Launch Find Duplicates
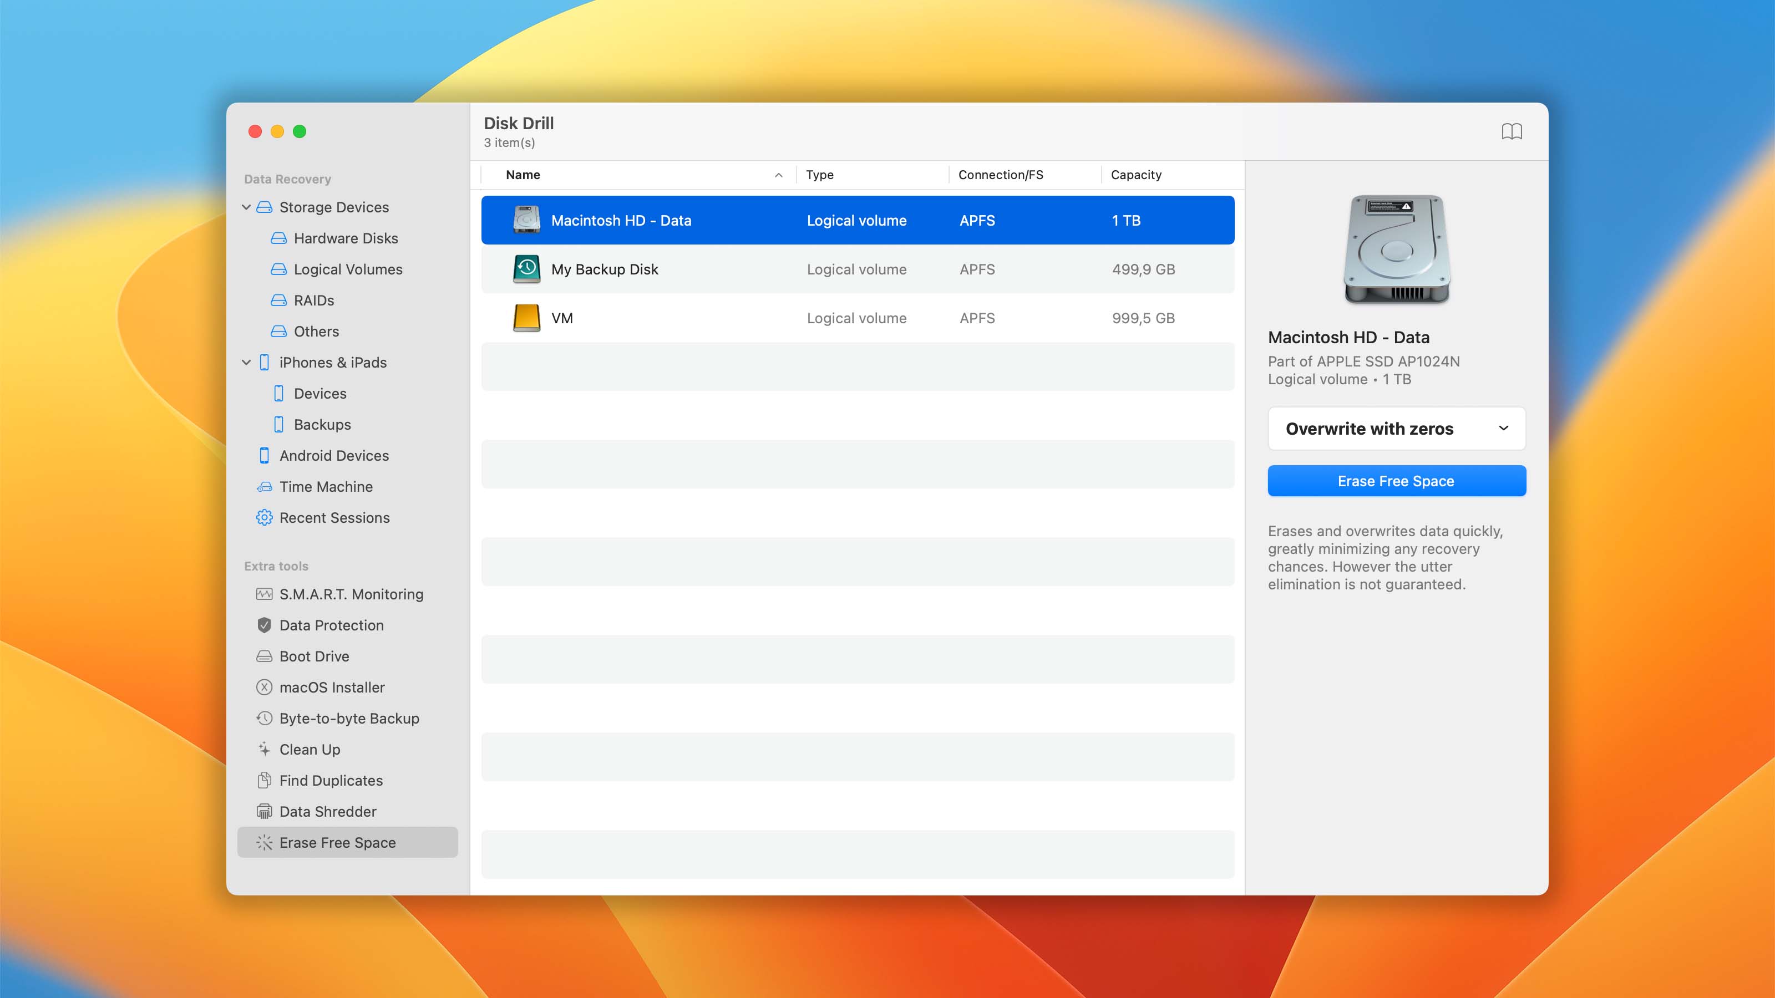This screenshot has width=1775, height=998. click(x=331, y=780)
